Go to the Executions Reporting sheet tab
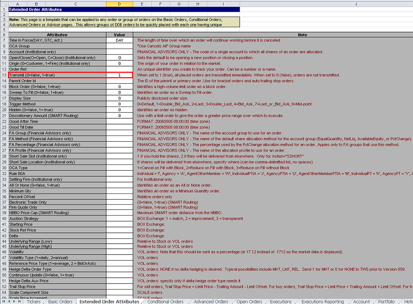This screenshot has width=413, height=304. coord(322,302)
